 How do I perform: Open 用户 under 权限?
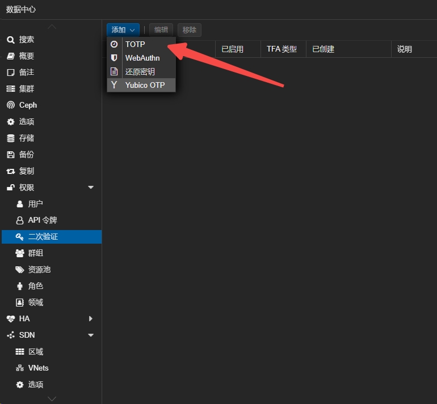tap(52, 204)
